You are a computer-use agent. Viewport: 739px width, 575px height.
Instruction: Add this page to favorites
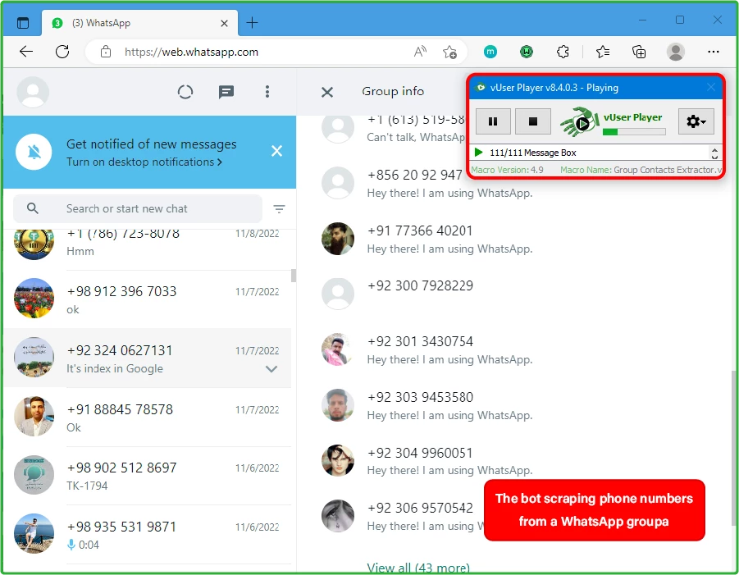click(449, 52)
